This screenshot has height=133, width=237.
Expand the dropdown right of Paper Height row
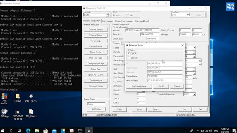point(200,61)
